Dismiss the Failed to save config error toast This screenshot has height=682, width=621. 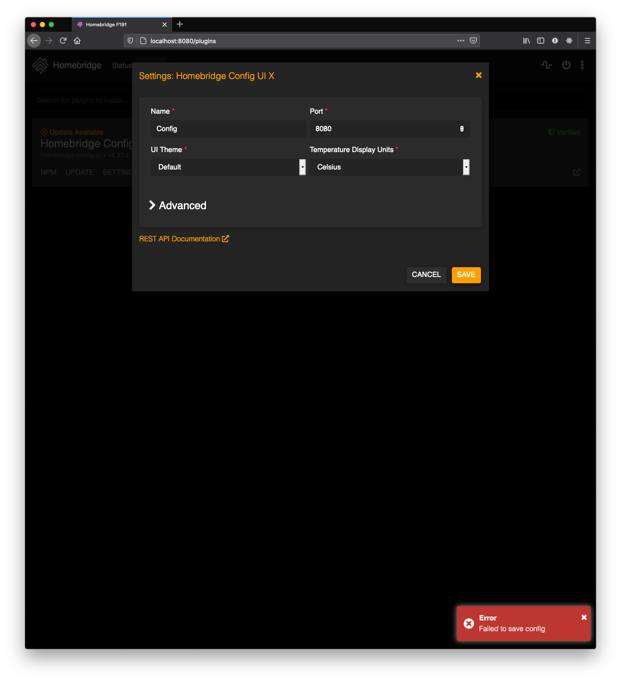pos(584,617)
